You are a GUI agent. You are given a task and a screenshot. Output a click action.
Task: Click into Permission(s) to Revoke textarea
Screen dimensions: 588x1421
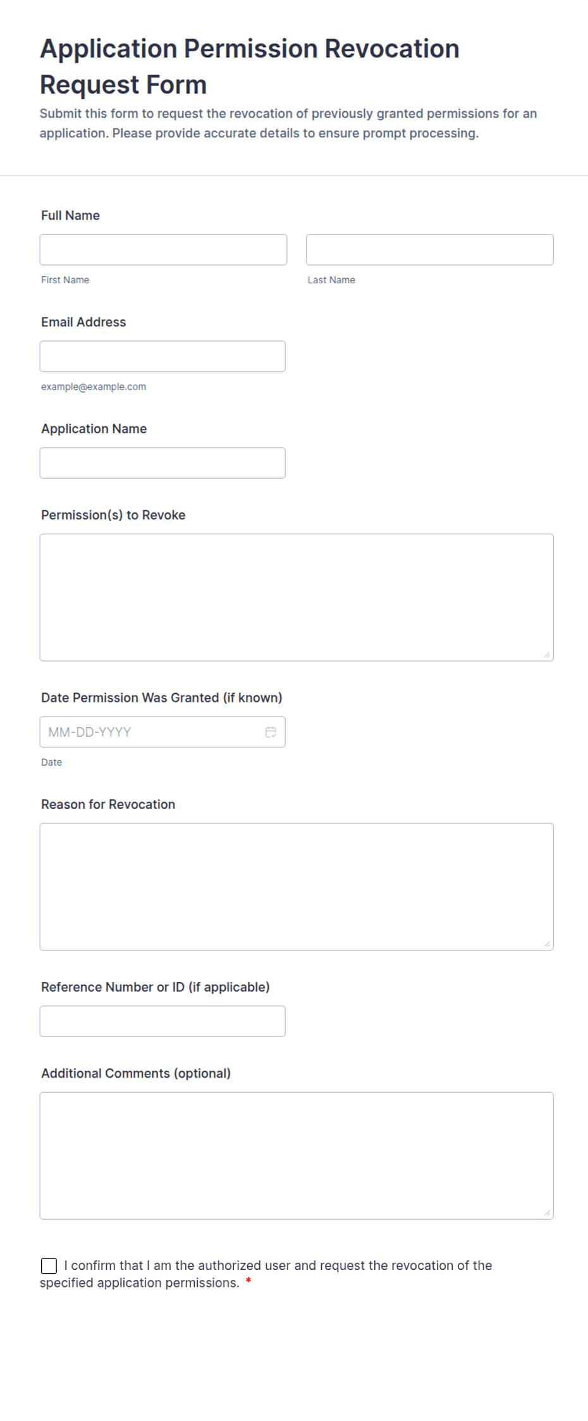[297, 598]
